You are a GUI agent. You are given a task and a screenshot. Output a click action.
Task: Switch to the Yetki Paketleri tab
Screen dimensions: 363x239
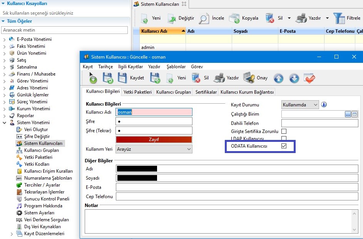point(137,92)
